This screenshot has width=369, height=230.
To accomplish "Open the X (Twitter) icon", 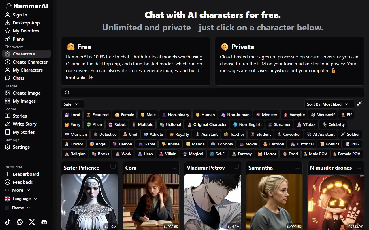I will pyautogui.click(x=32, y=222).
